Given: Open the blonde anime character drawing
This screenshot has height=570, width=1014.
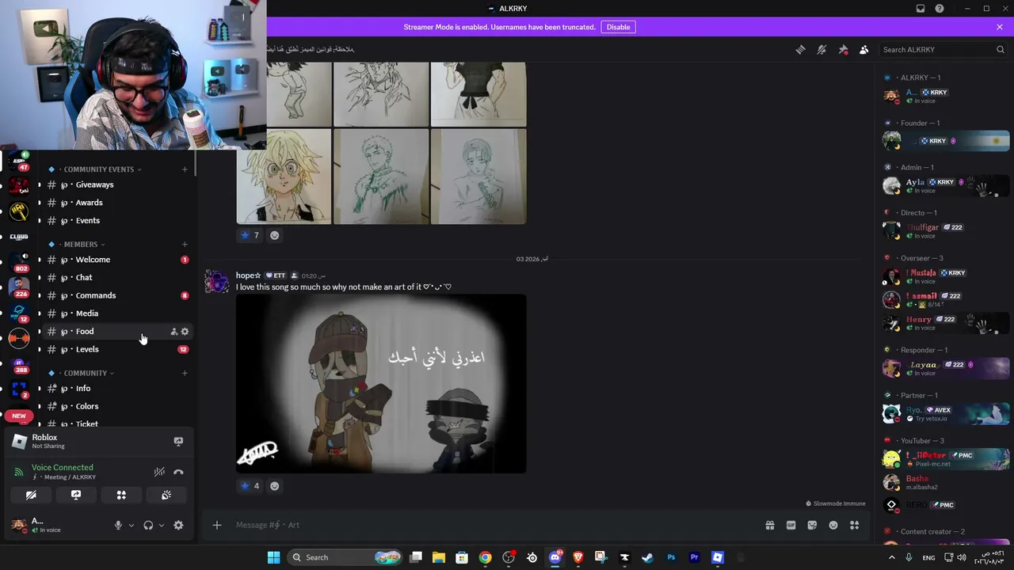Looking at the screenshot, I should [x=284, y=177].
